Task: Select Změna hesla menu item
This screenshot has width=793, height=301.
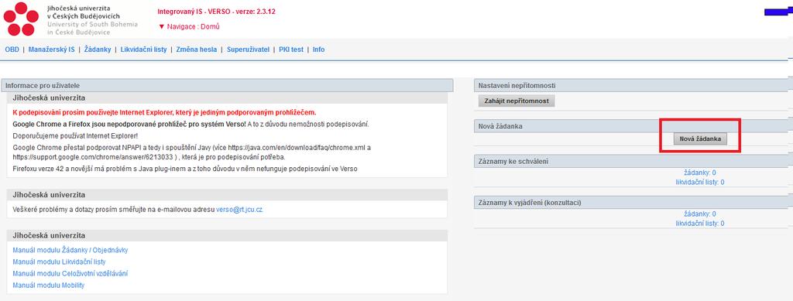Action: [x=197, y=50]
